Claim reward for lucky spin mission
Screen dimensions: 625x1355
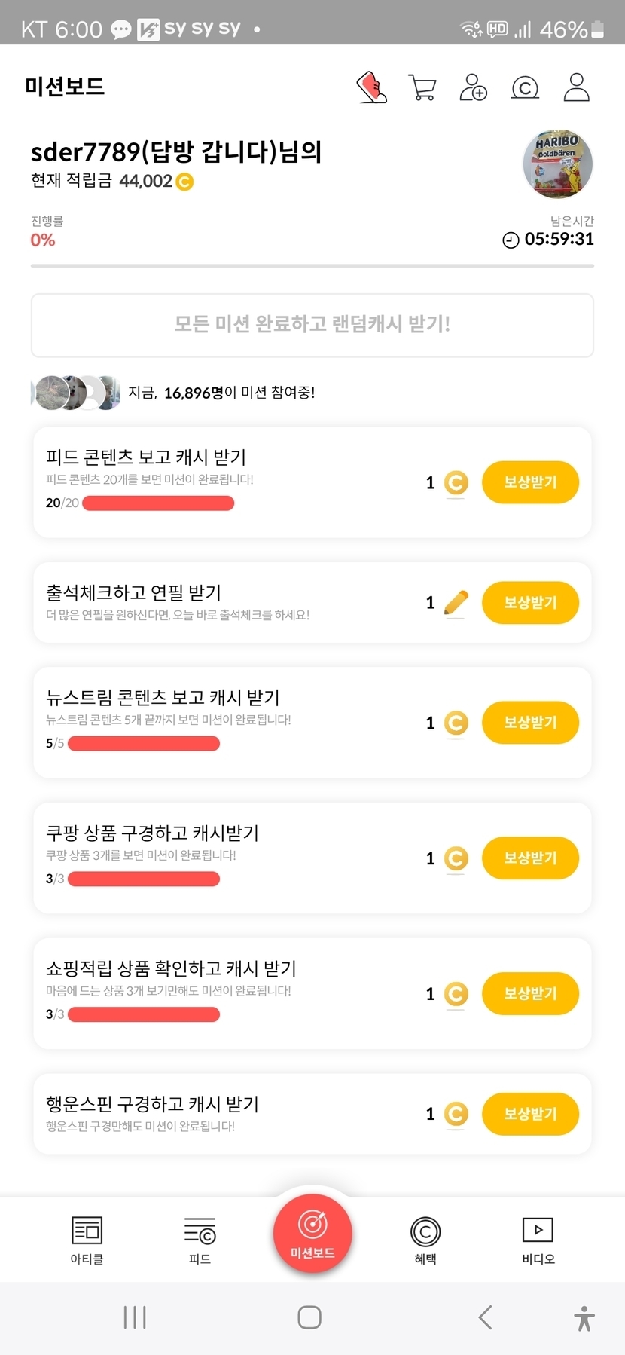[530, 1114]
